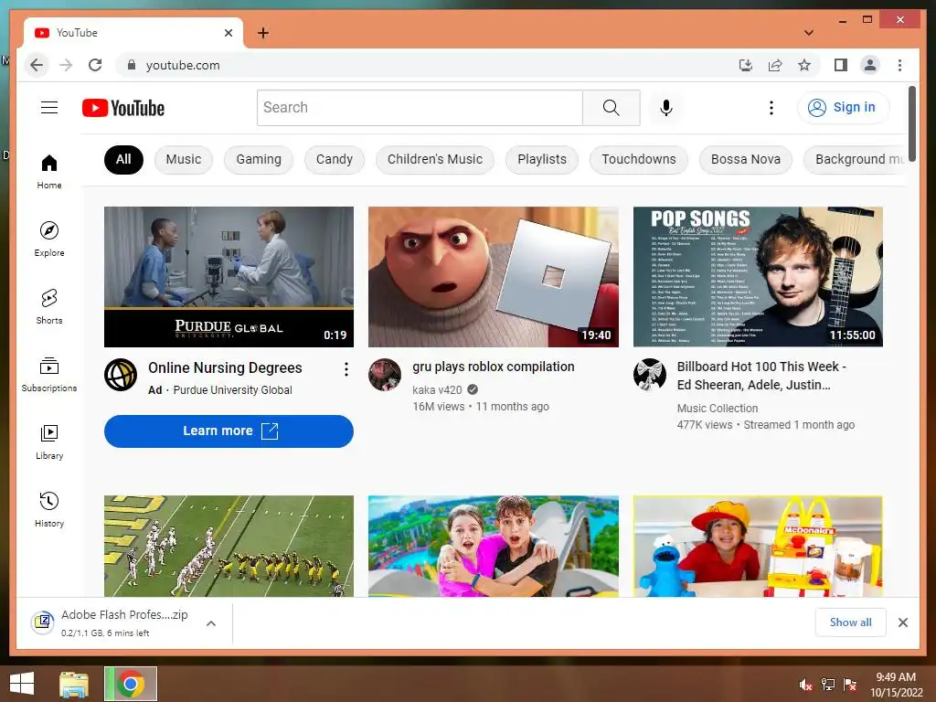This screenshot has width=936, height=702.
Task: Select the Gaming filter chip
Action: tap(259, 159)
